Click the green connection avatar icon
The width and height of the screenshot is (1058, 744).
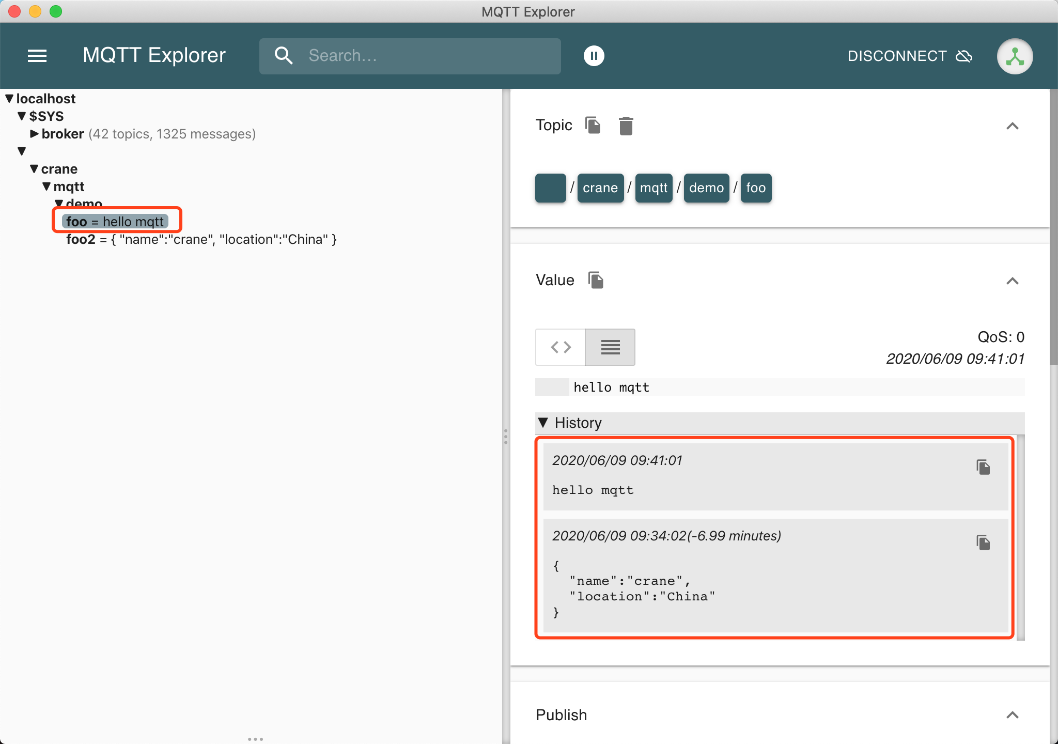coord(1015,56)
